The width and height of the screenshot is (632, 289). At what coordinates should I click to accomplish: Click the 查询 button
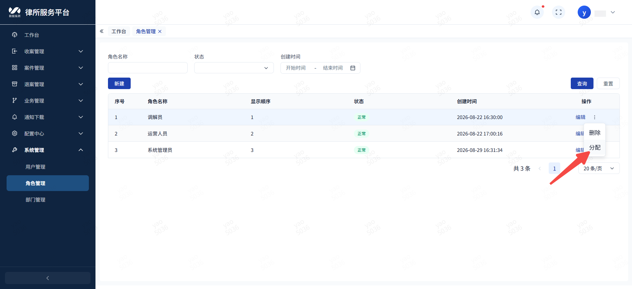(582, 84)
